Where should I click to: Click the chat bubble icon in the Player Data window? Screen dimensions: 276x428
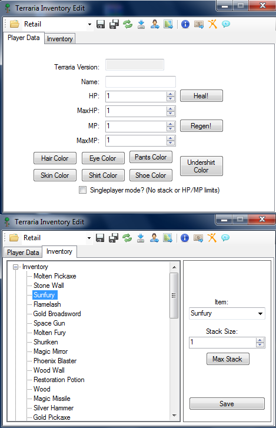tap(226, 24)
